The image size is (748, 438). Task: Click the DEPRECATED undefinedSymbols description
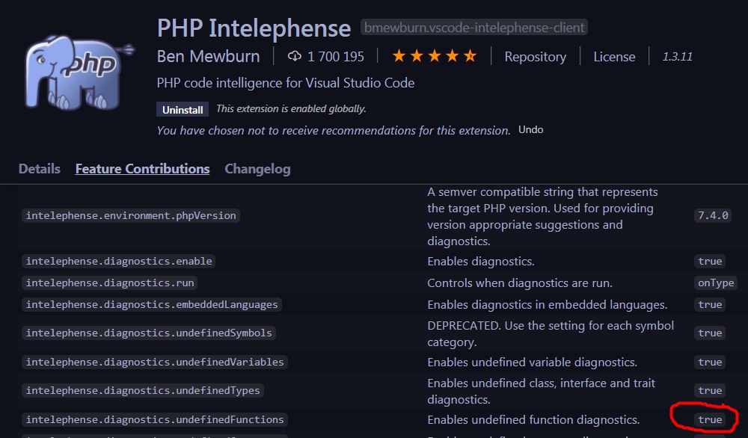(x=551, y=333)
